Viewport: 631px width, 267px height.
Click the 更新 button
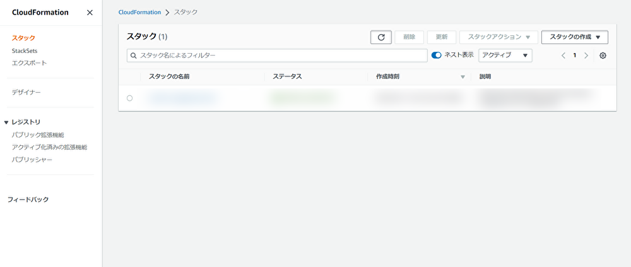442,37
